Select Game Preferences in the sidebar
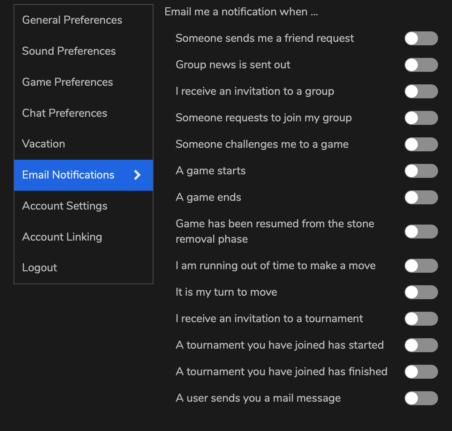This screenshot has height=431, width=452. [x=68, y=82]
